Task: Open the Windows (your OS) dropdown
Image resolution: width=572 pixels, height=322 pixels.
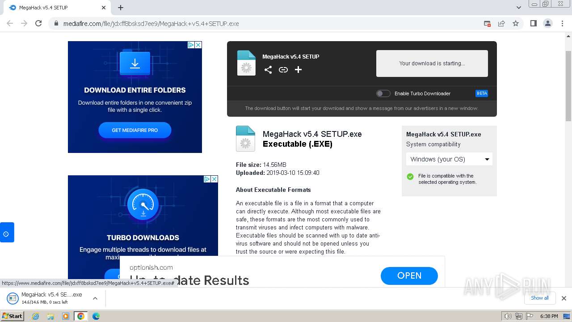Action: pyautogui.click(x=449, y=159)
